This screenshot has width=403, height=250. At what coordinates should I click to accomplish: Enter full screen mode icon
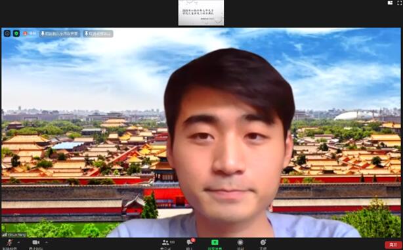(x=400, y=3)
